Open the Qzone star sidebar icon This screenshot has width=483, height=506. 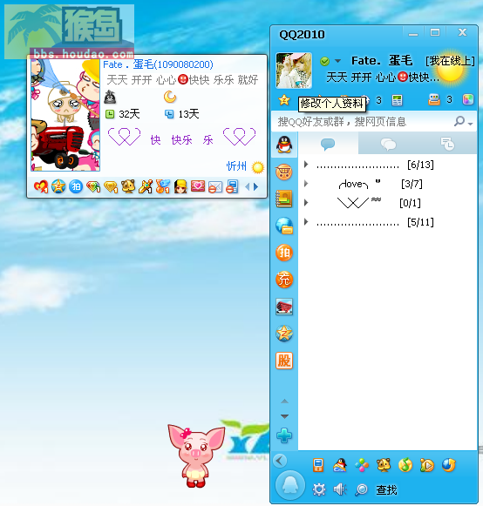[x=284, y=334]
